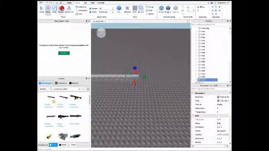The image size is (269, 151).
Task: Set Toolbox background to None
Action: [x=72, y=145]
